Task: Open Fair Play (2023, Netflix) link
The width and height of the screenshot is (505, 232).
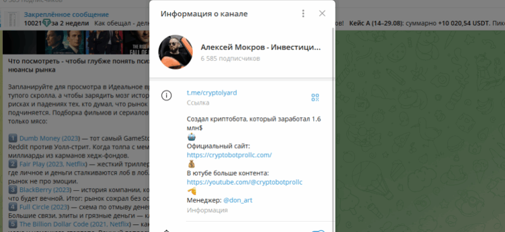Action: coord(53,164)
